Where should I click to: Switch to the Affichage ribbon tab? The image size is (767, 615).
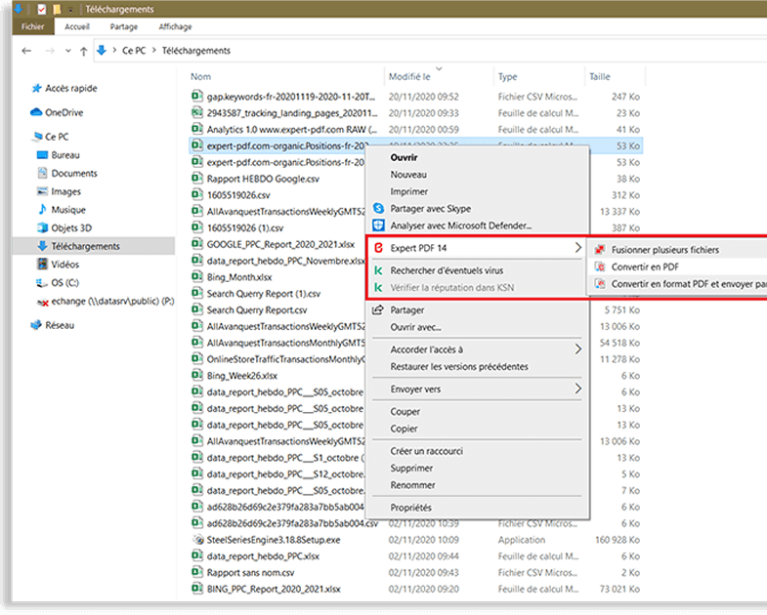[x=175, y=27]
